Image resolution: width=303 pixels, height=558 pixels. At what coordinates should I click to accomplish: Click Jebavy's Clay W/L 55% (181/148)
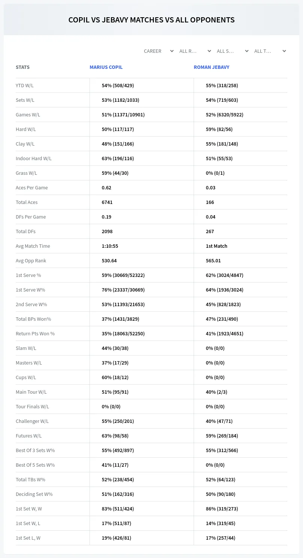click(222, 144)
